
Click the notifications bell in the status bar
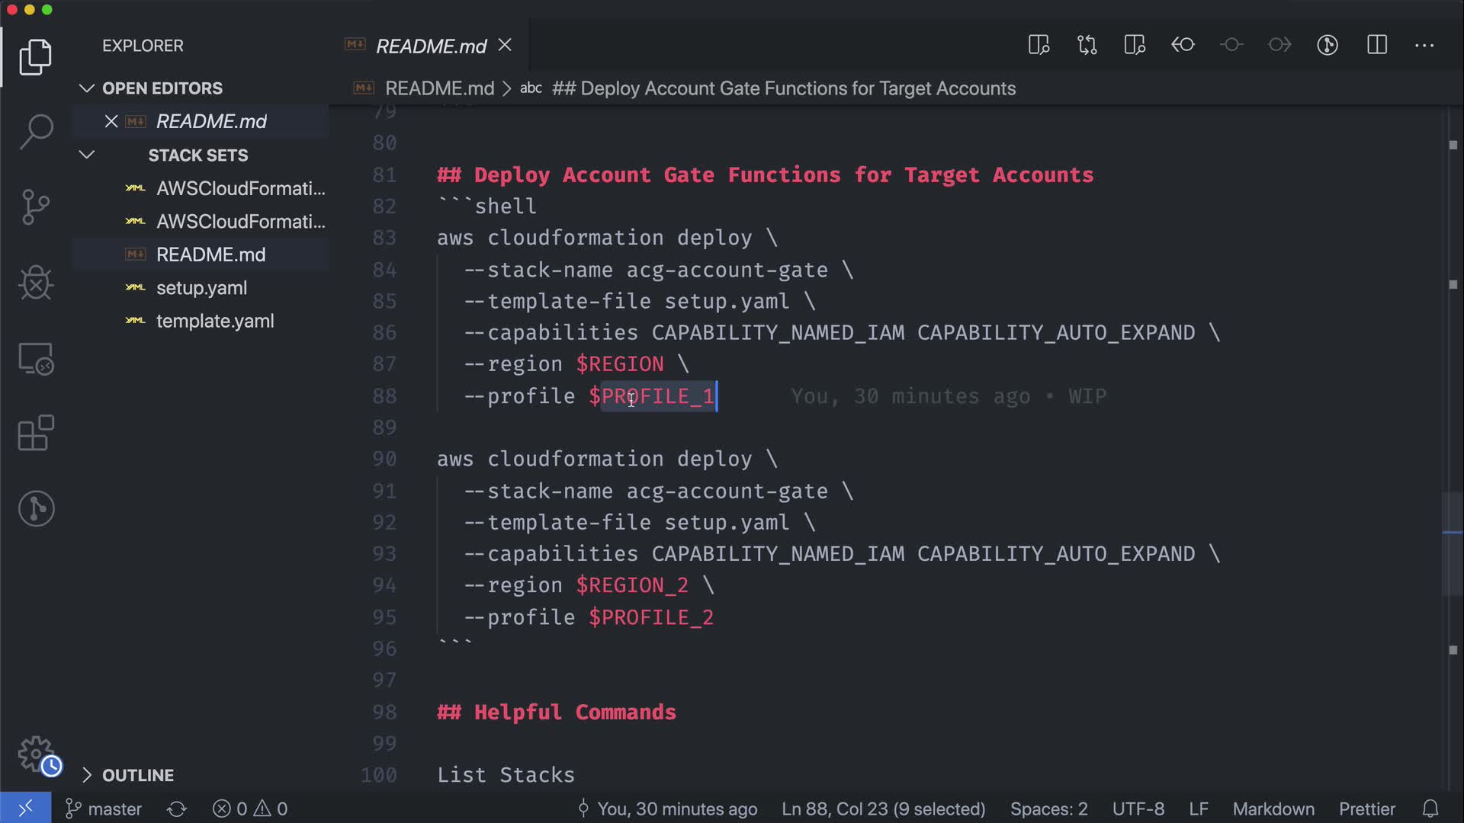click(1430, 809)
